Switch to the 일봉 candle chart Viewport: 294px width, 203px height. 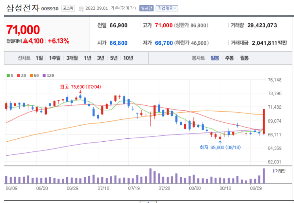(x=215, y=58)
